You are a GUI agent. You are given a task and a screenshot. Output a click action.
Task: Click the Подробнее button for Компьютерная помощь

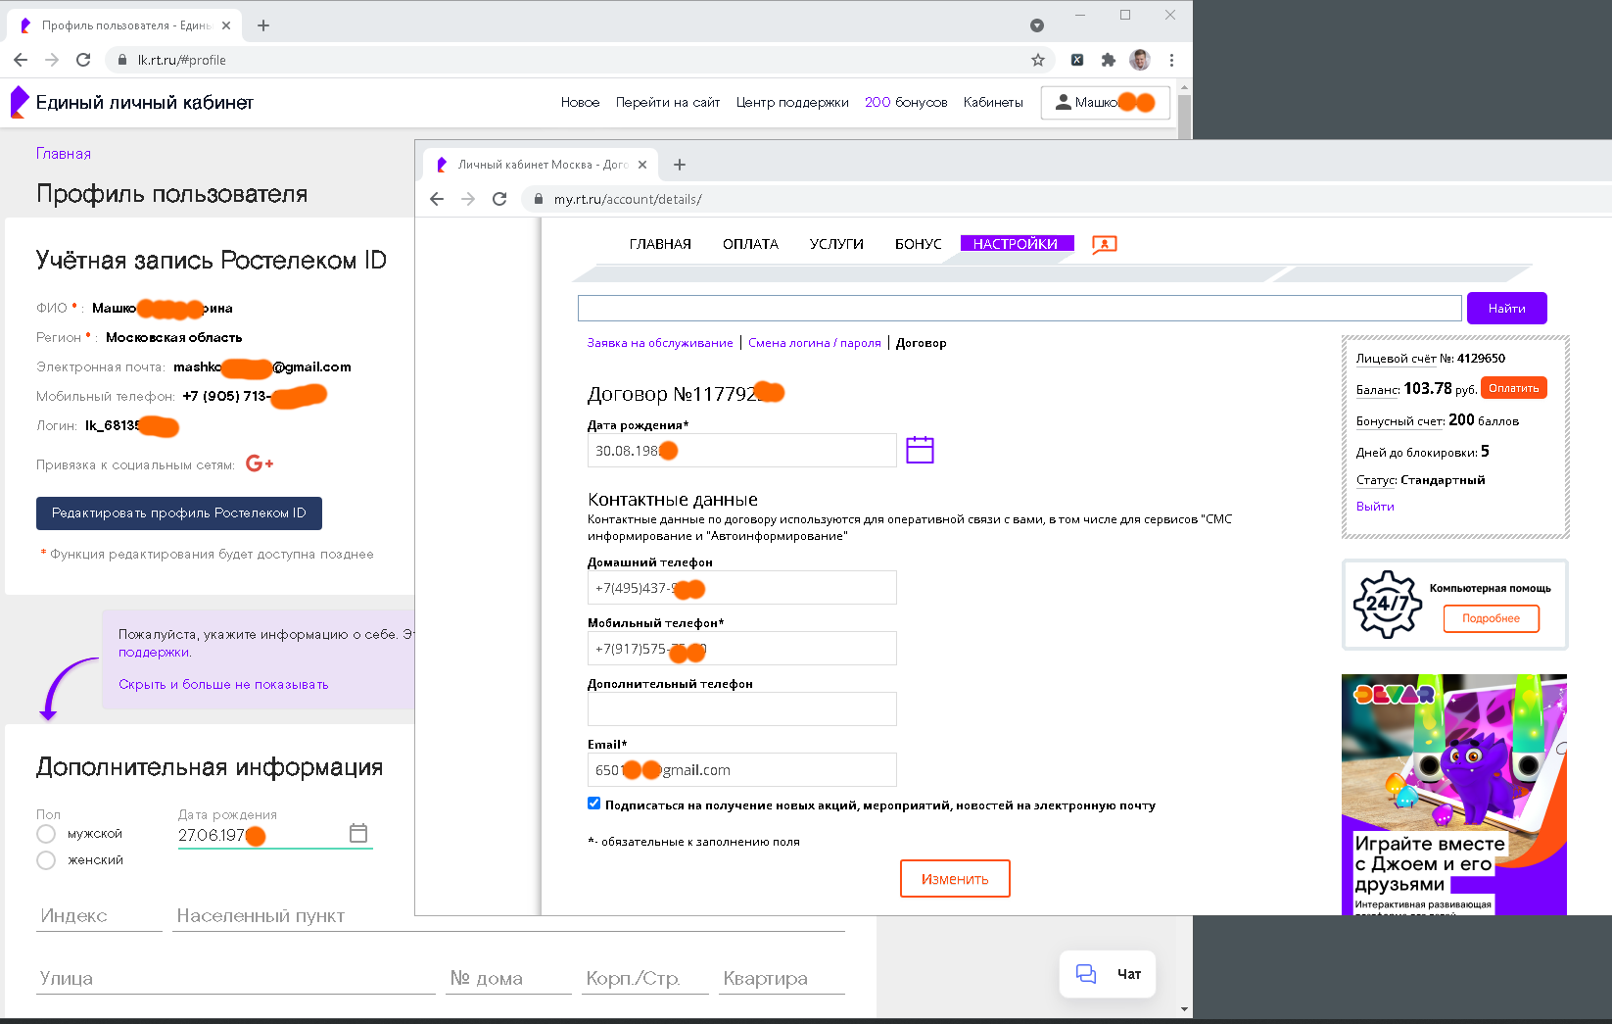[x=1491, y=618]
